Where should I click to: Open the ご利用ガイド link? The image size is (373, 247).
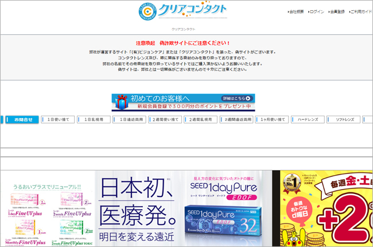361,11
